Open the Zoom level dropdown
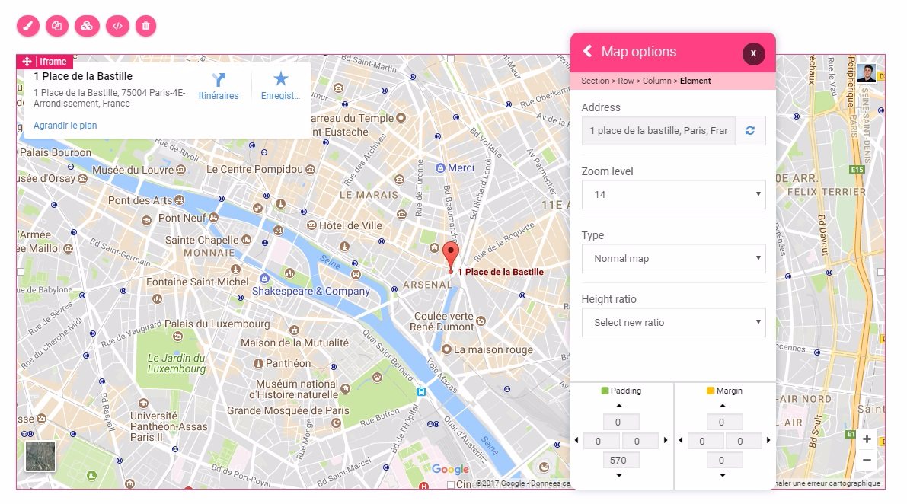Viewport: 907px width, 504px height. pyautogui.click(x=673, y=195)
